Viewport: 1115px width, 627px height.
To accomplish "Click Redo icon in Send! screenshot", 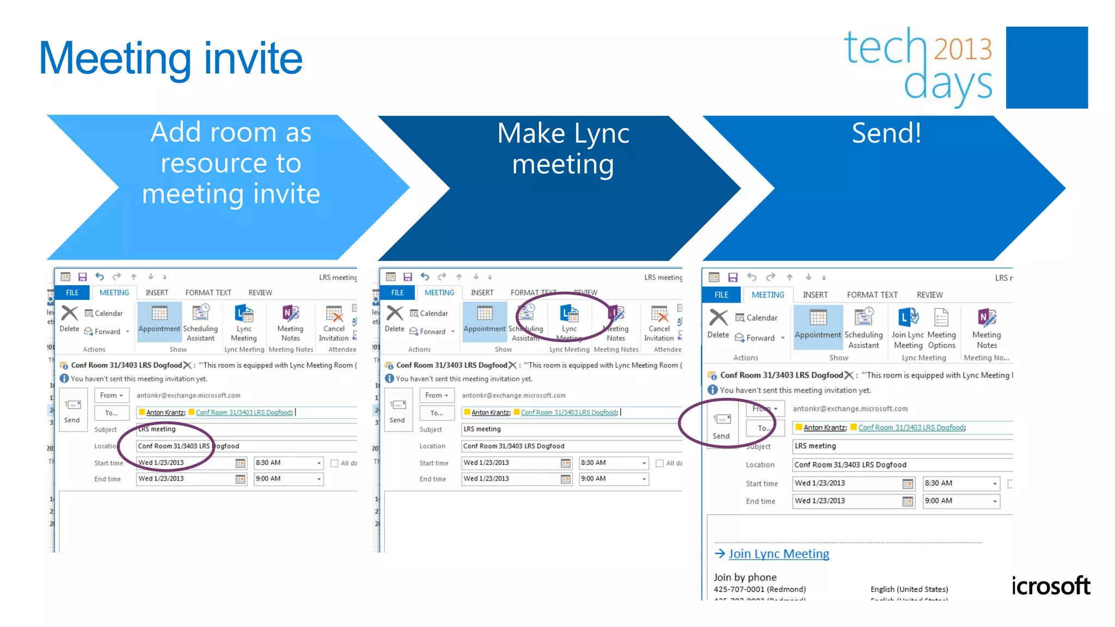I will point(770,278).
